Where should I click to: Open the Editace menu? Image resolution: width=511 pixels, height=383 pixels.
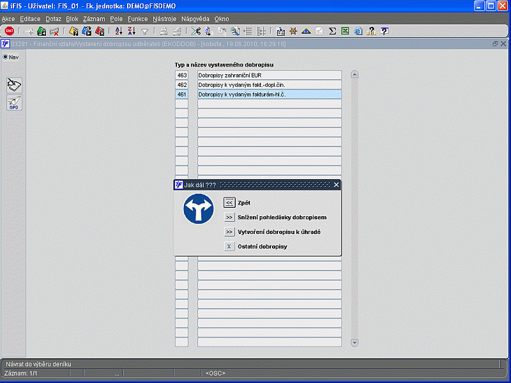[x=30, y=19]
